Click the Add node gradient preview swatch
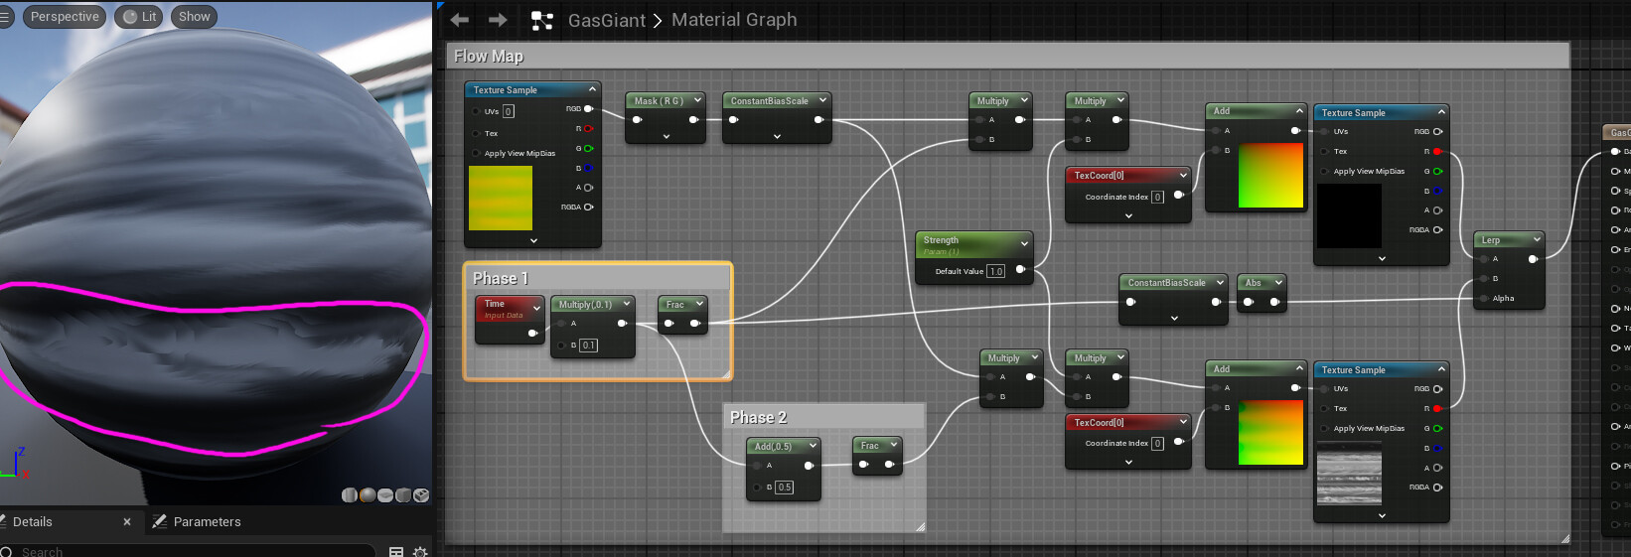Viewport: 1631px width, 557px height. [1270, 176]
